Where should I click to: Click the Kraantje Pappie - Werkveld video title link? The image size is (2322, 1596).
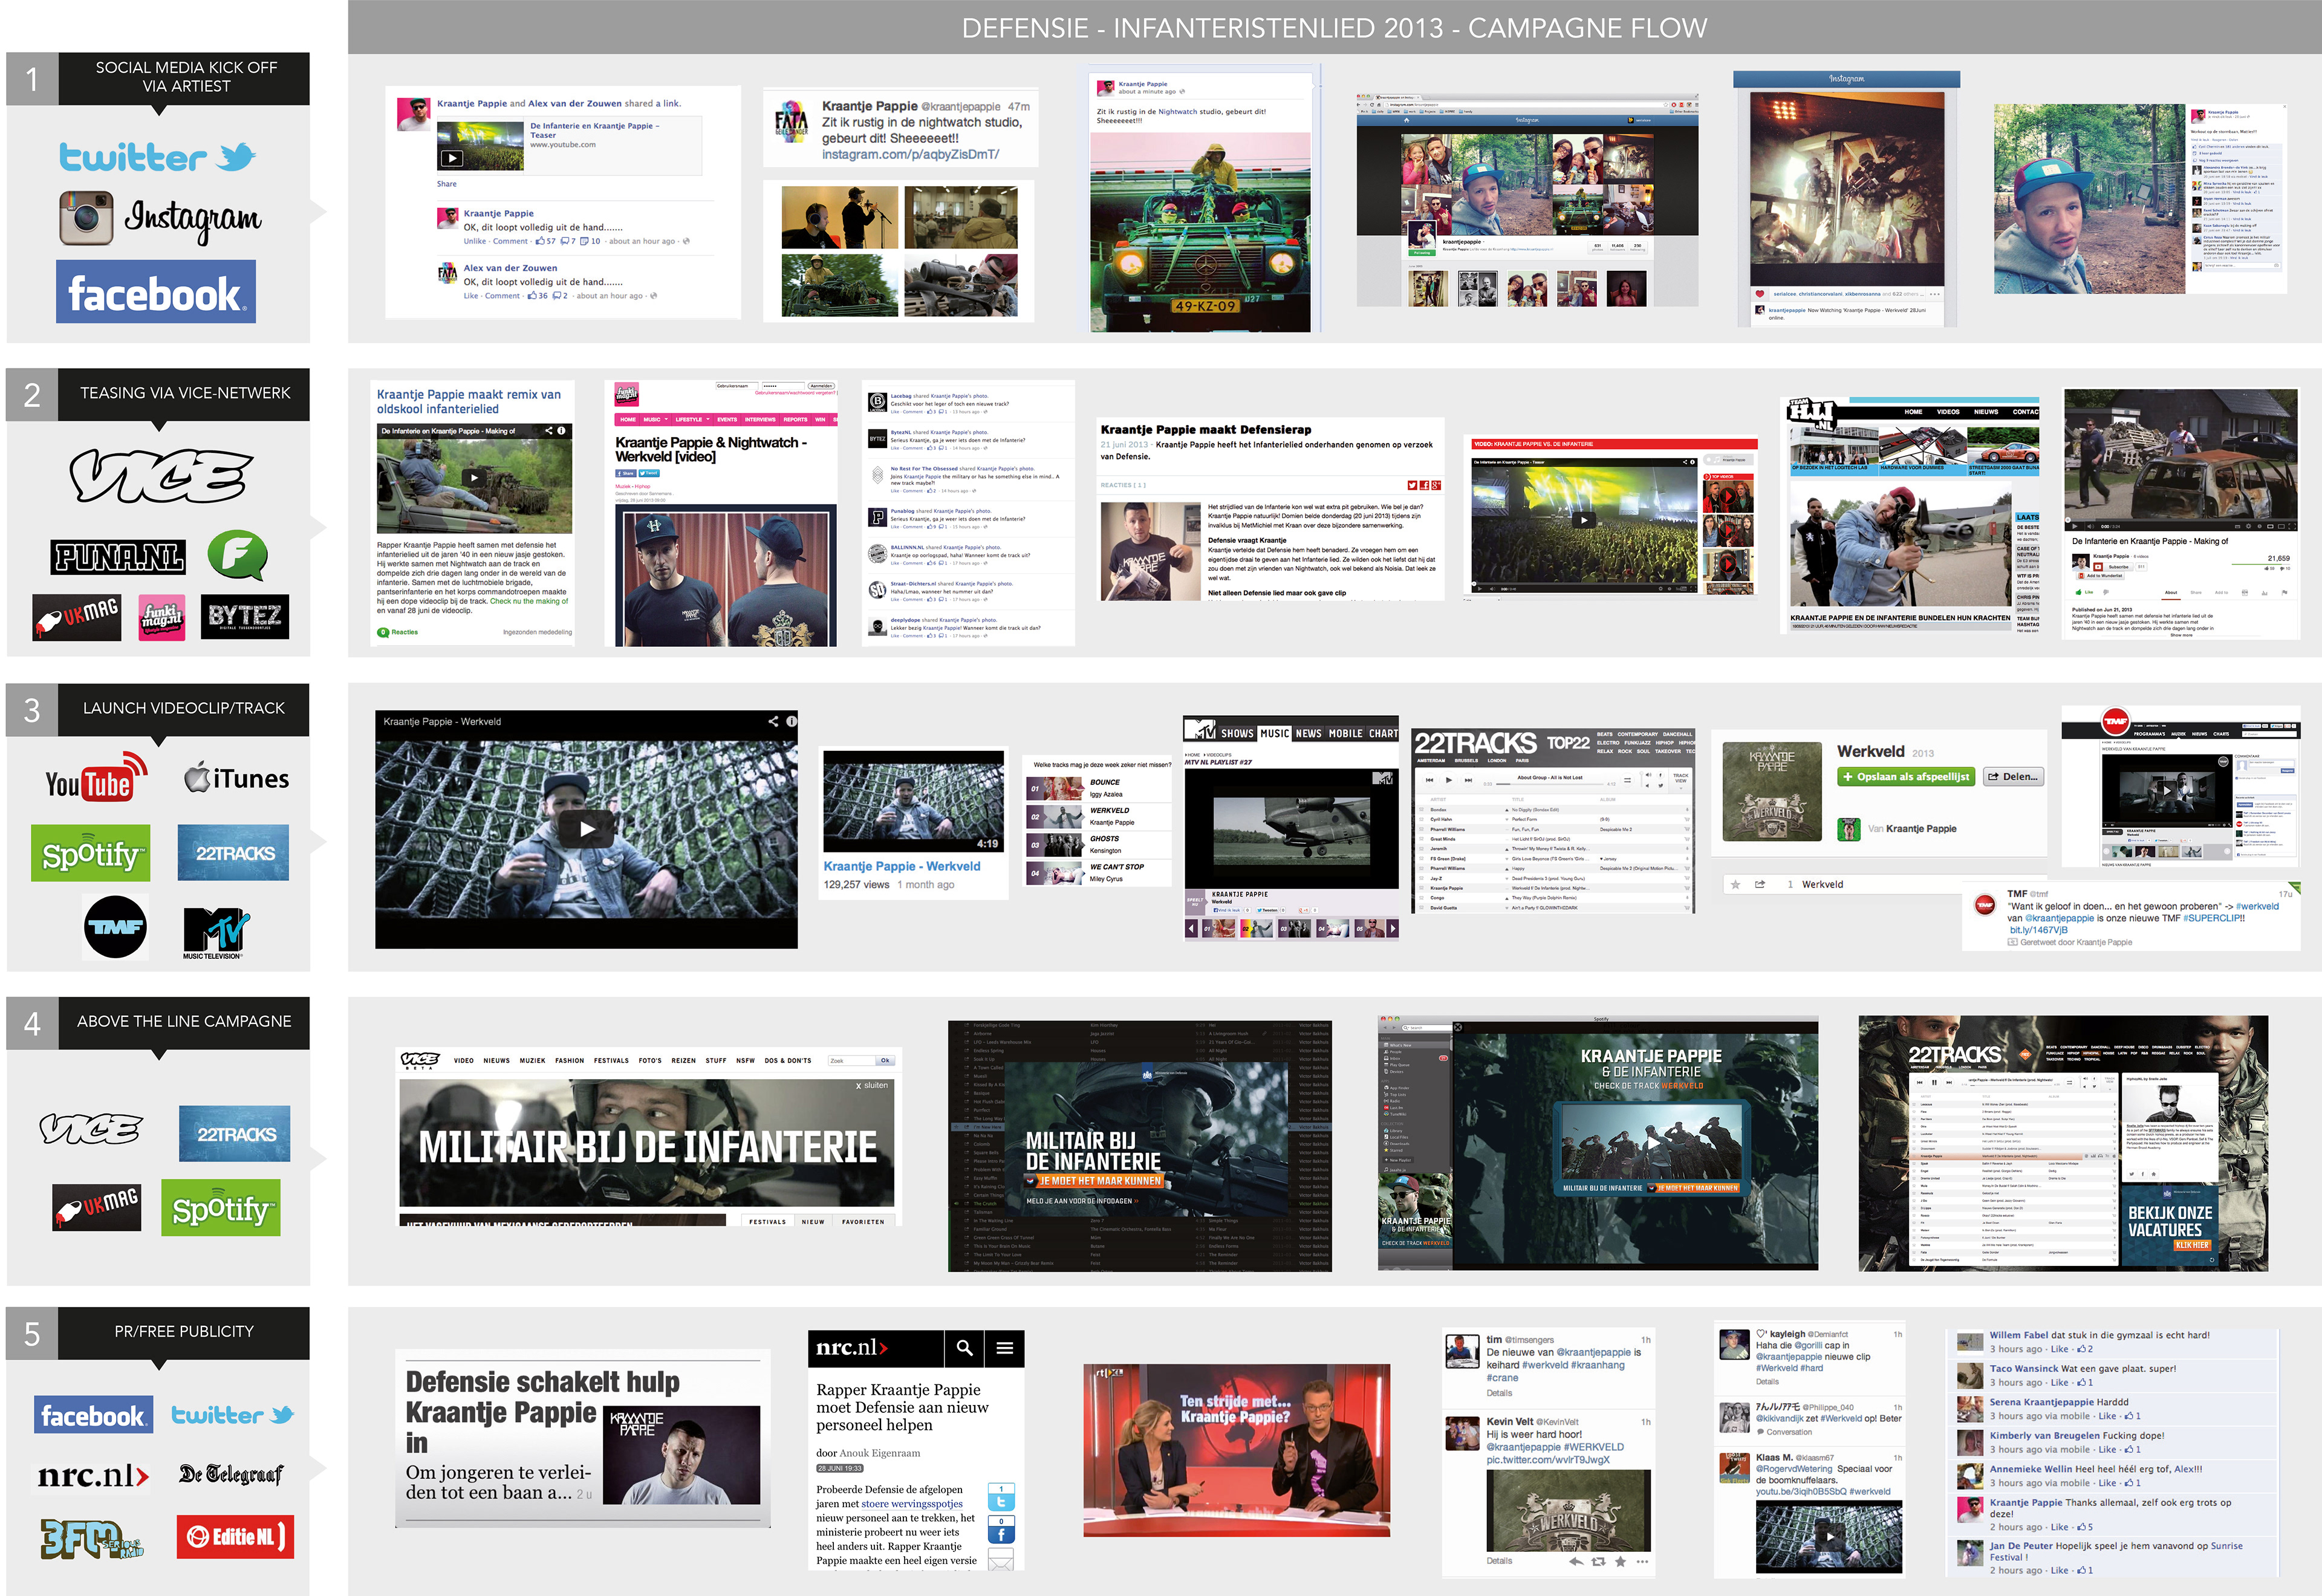901,866
